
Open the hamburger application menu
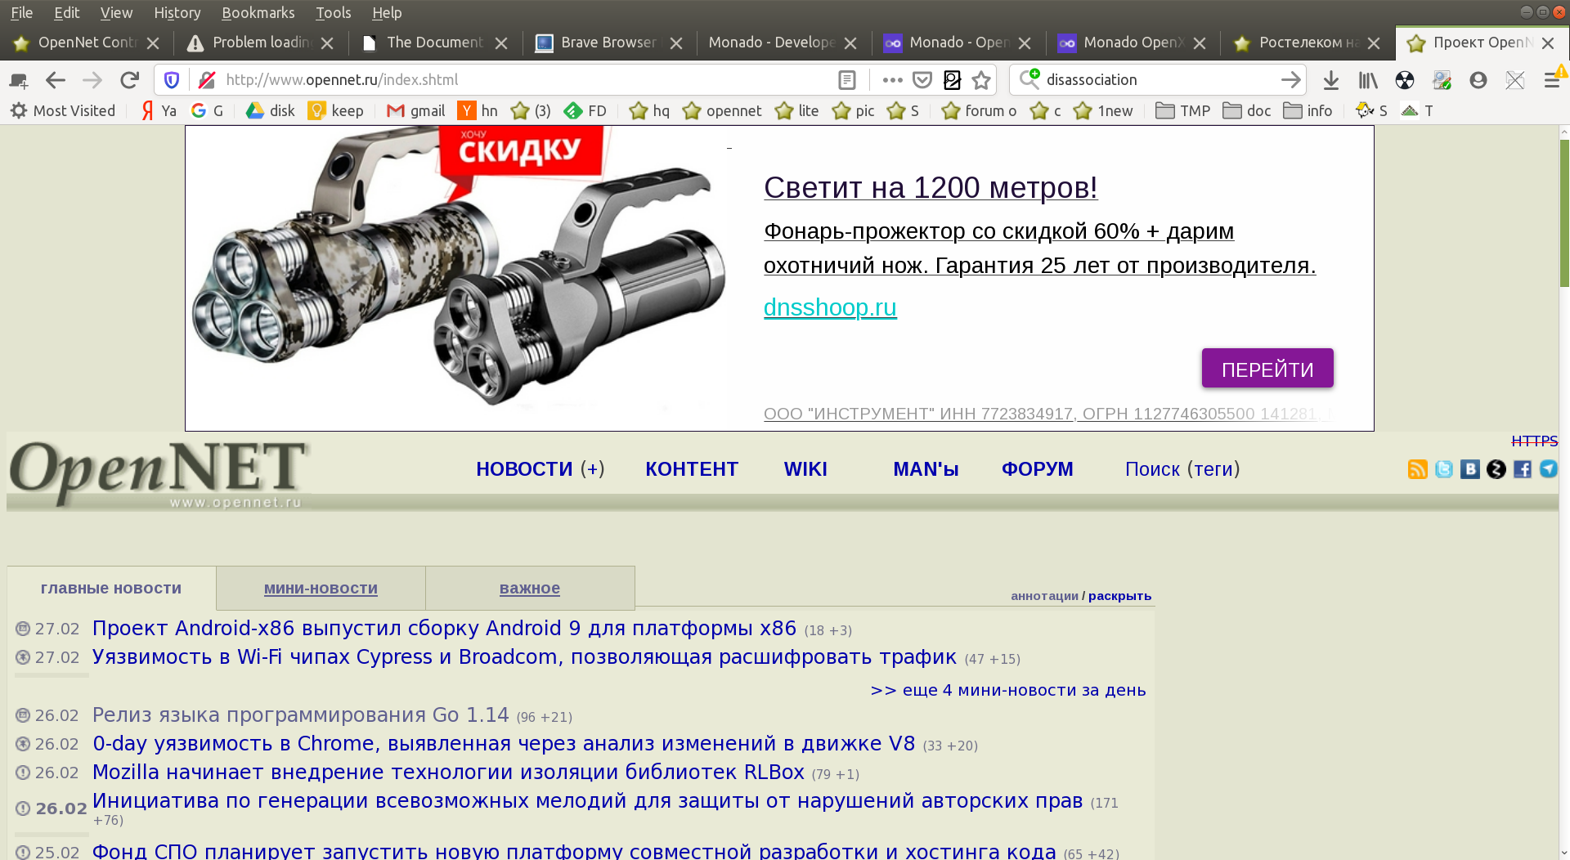(x=1550, y=80)
